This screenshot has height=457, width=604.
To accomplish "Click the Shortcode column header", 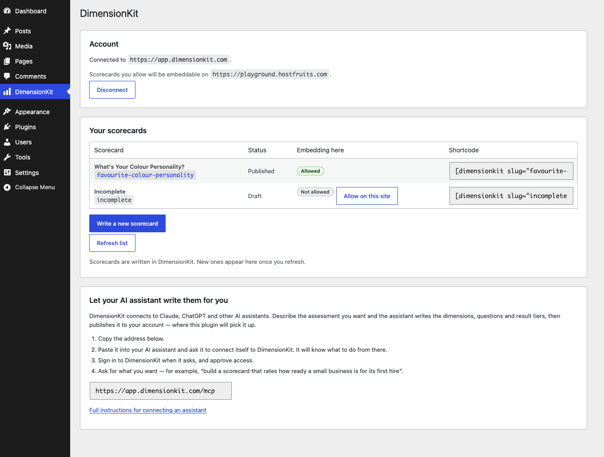I will tap(464, 150).
